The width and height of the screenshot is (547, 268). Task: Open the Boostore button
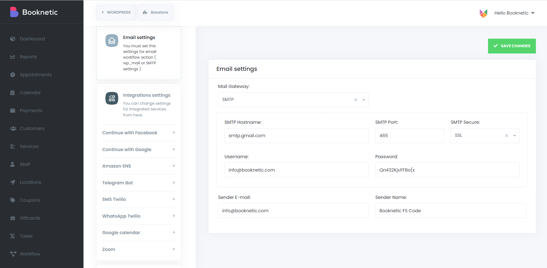coord(156,13)
